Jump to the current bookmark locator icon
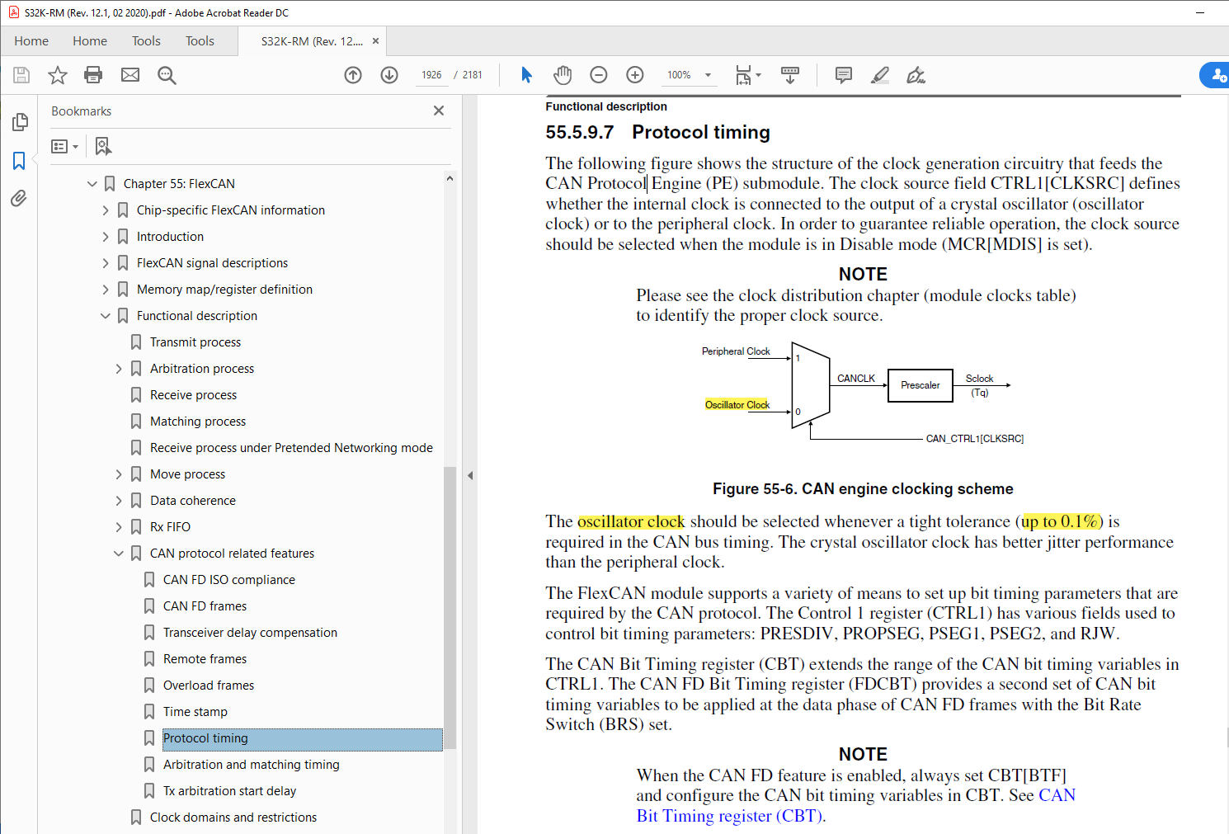Screen dimensions: 1229x834 point(103,145)
